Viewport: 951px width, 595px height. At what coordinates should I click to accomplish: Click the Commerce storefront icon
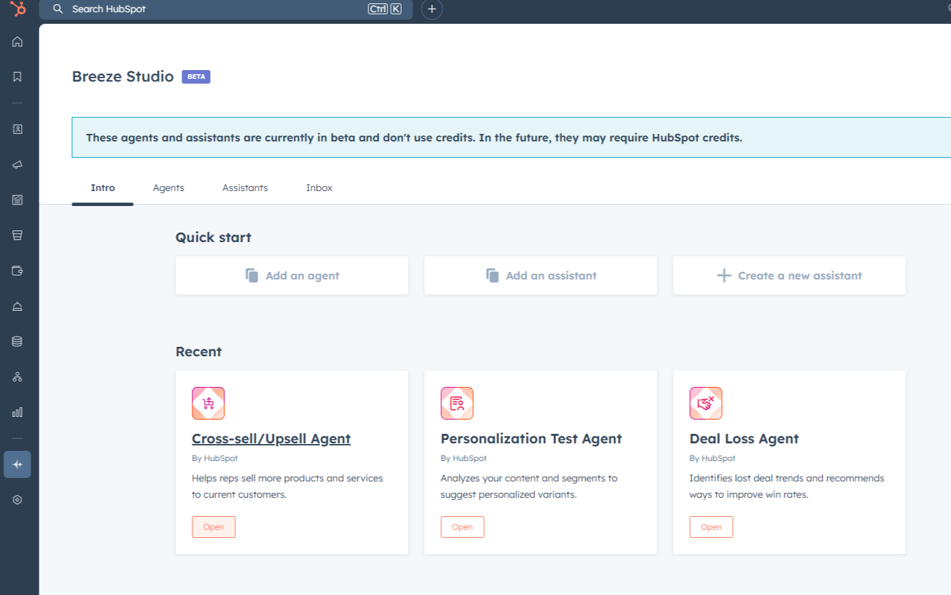coord(18,235)
